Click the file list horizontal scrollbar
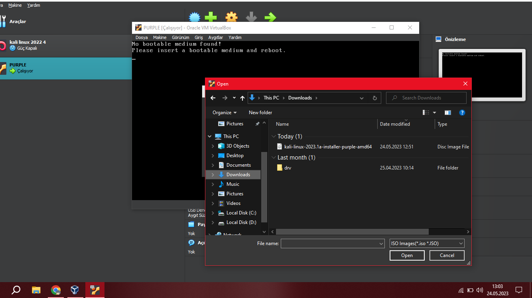This screenshot has width=532, height=298. click(352, 232)
